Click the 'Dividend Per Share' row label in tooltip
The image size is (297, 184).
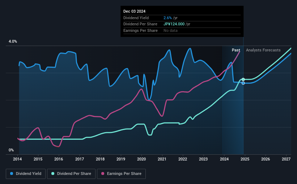point(140,24)
